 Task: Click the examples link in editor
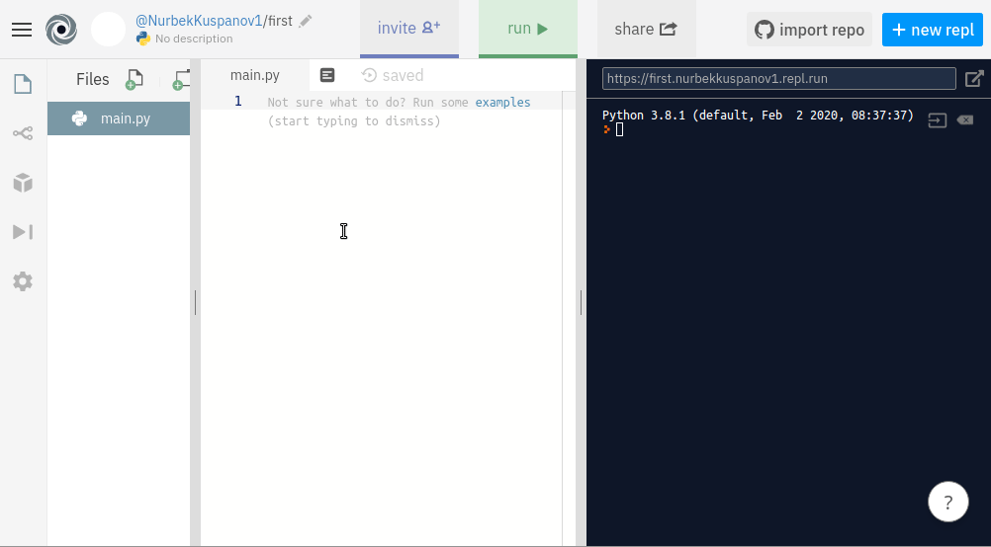pyautogui.click(x=502, y=103)
